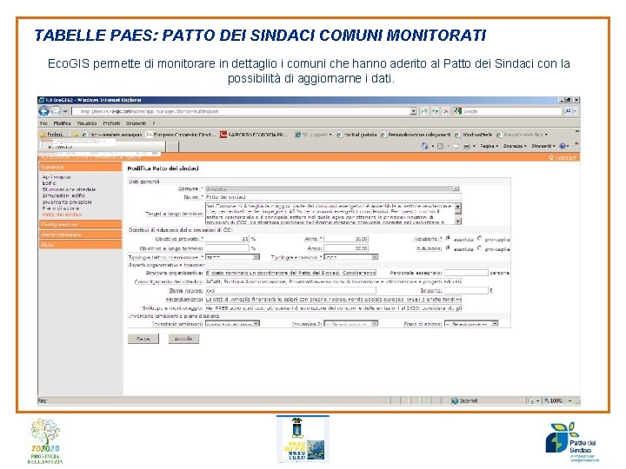Viewport: 626px width, 469px height.
Task: Click the Preferiti star icon
Action: (43, 135)
